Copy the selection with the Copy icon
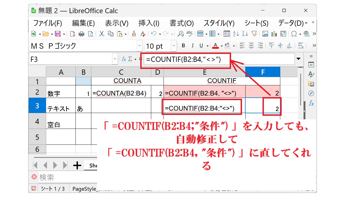350x197 pixels. tap(111, 34)
